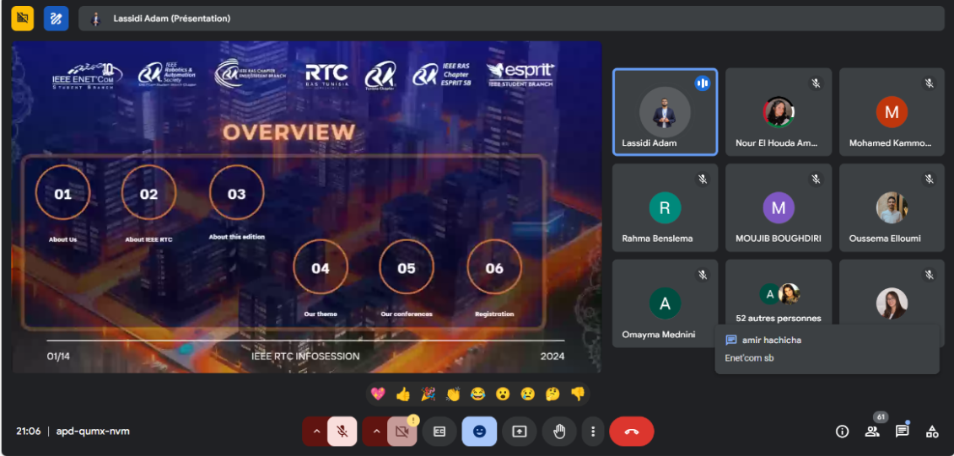954x456 pixels.
Task: Open meeting details info icon
Action: pyautogui.click(x=842, y=432)
